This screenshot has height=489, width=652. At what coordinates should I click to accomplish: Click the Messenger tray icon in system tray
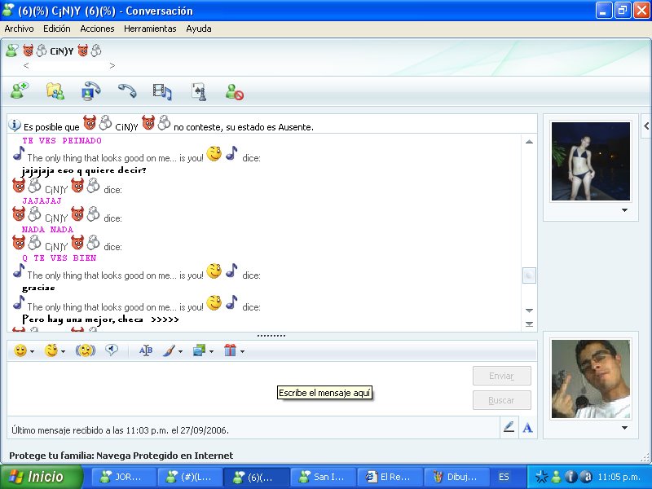click(x=556, y=477)
